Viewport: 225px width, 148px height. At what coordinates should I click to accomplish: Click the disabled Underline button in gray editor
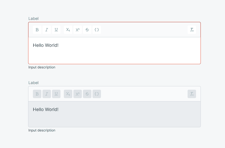[x=56, y=94]
